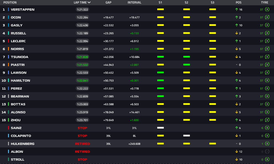This screenshot has height=164, width=274.
Task: Open the OCON driver row
Action: pos(137,17)
